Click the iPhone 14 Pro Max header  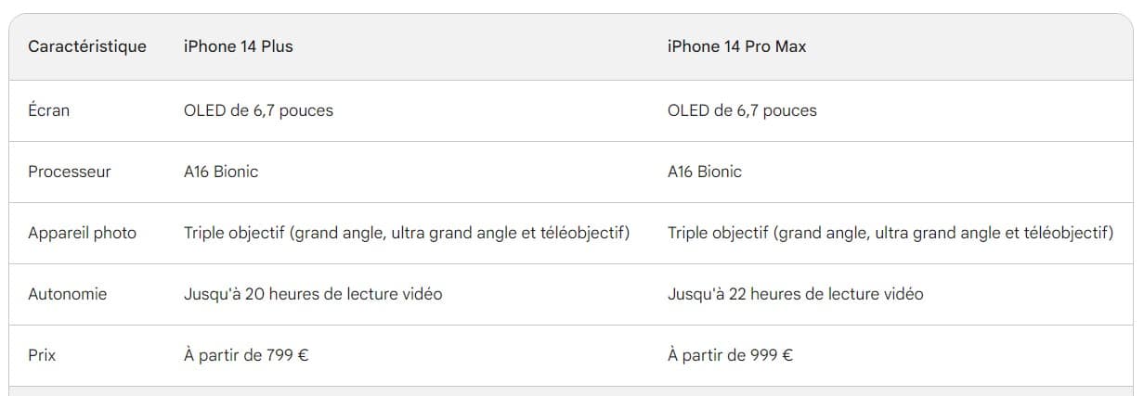point(736,46)
